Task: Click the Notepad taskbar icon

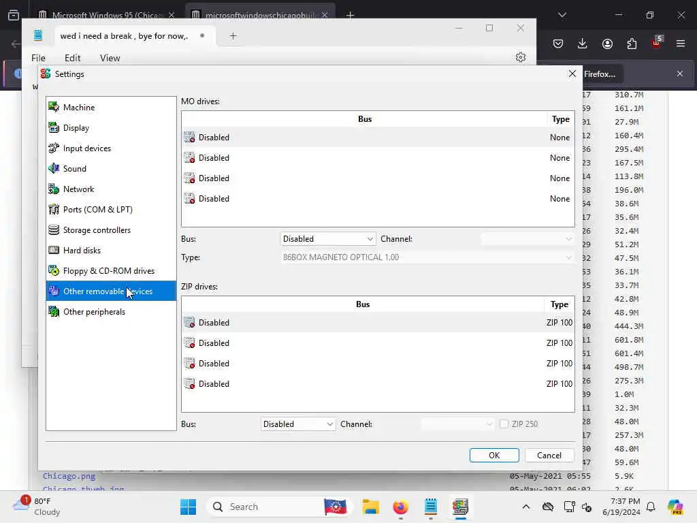Action: [431, 507]
